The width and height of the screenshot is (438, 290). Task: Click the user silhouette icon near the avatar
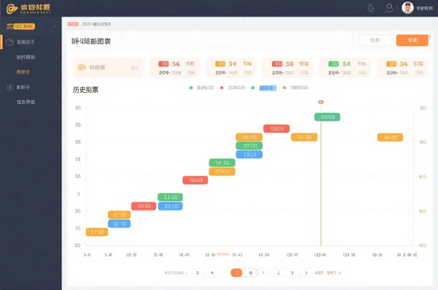(x=389, y=6)
